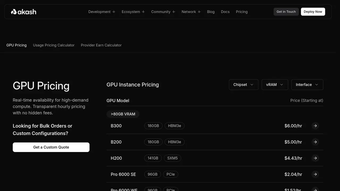Viewport: 340px width, 191px height.
Task: Click the Deploy Now button
Action: [x=313, y=12]
